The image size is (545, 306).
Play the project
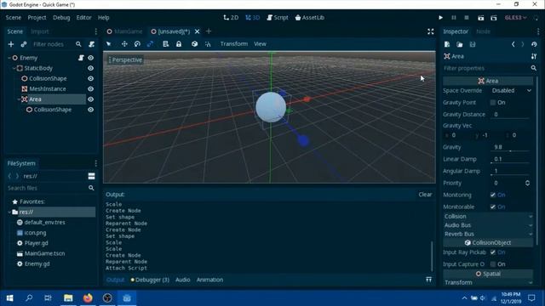tap(441, 18)
